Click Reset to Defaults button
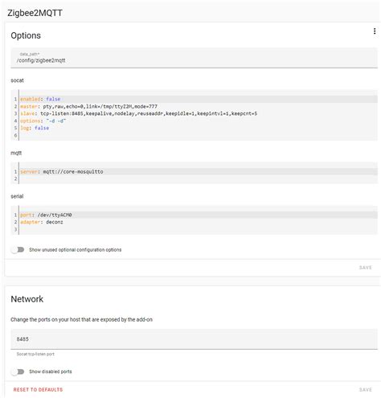Screen dimensions: 381x398 38,389
